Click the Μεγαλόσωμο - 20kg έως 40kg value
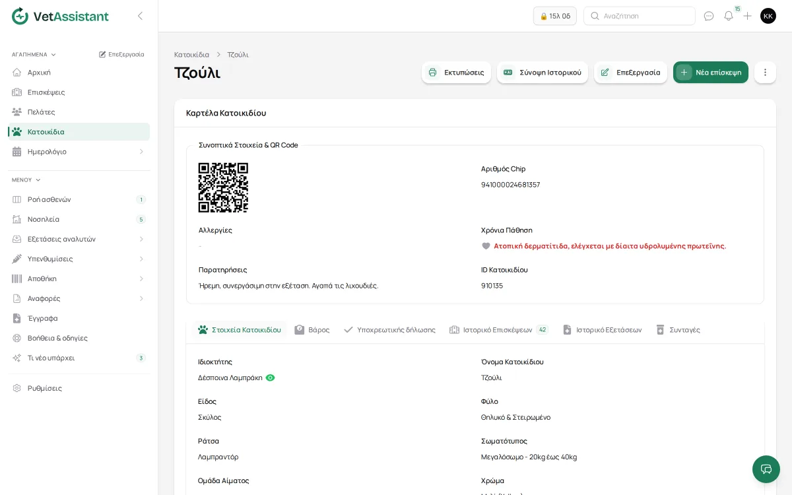 [x=529, y=457]
